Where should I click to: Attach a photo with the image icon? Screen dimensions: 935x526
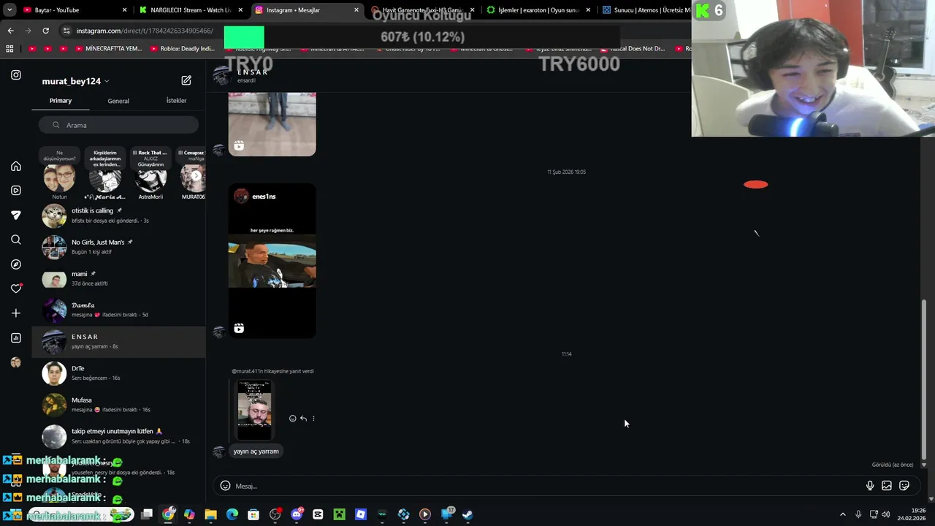(x=887, y=486)
